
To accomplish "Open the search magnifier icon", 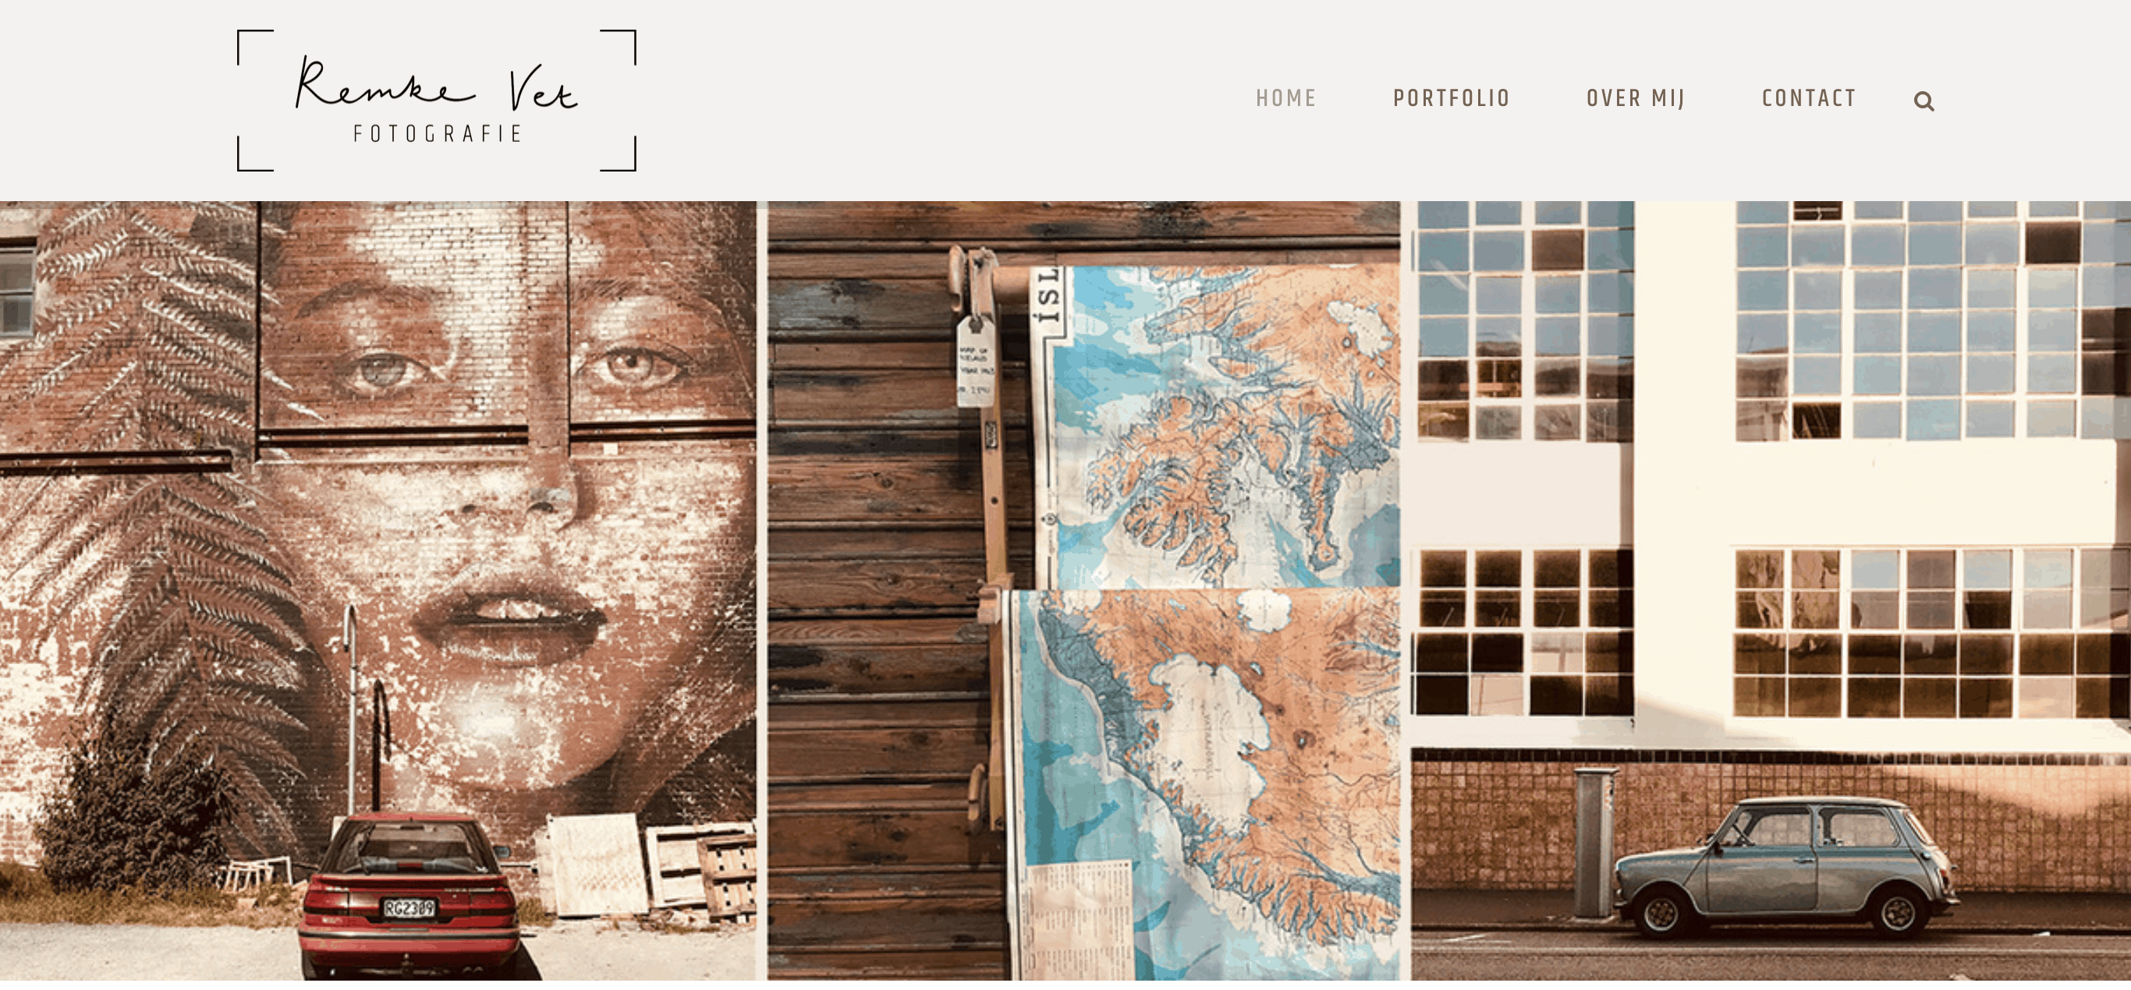I will point(1924,101).
